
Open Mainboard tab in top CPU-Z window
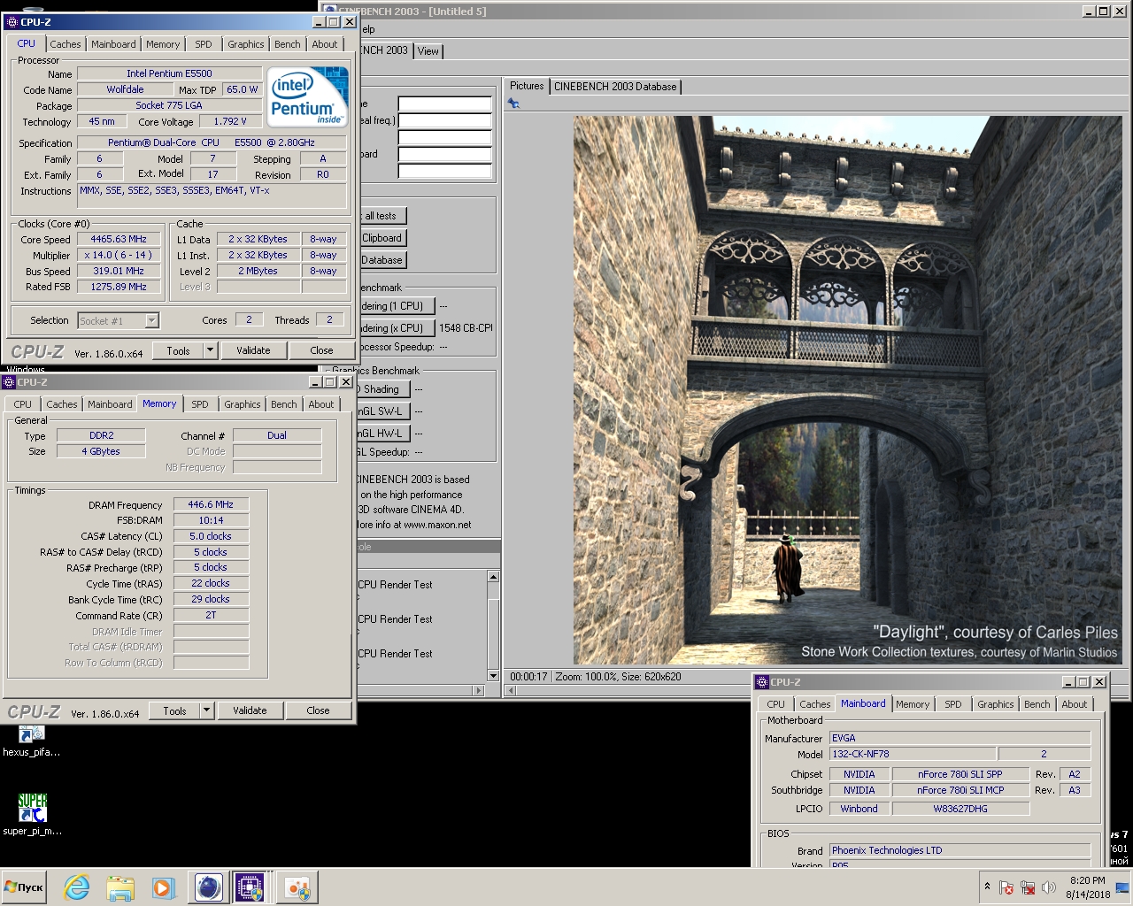[x=113, y=44]
